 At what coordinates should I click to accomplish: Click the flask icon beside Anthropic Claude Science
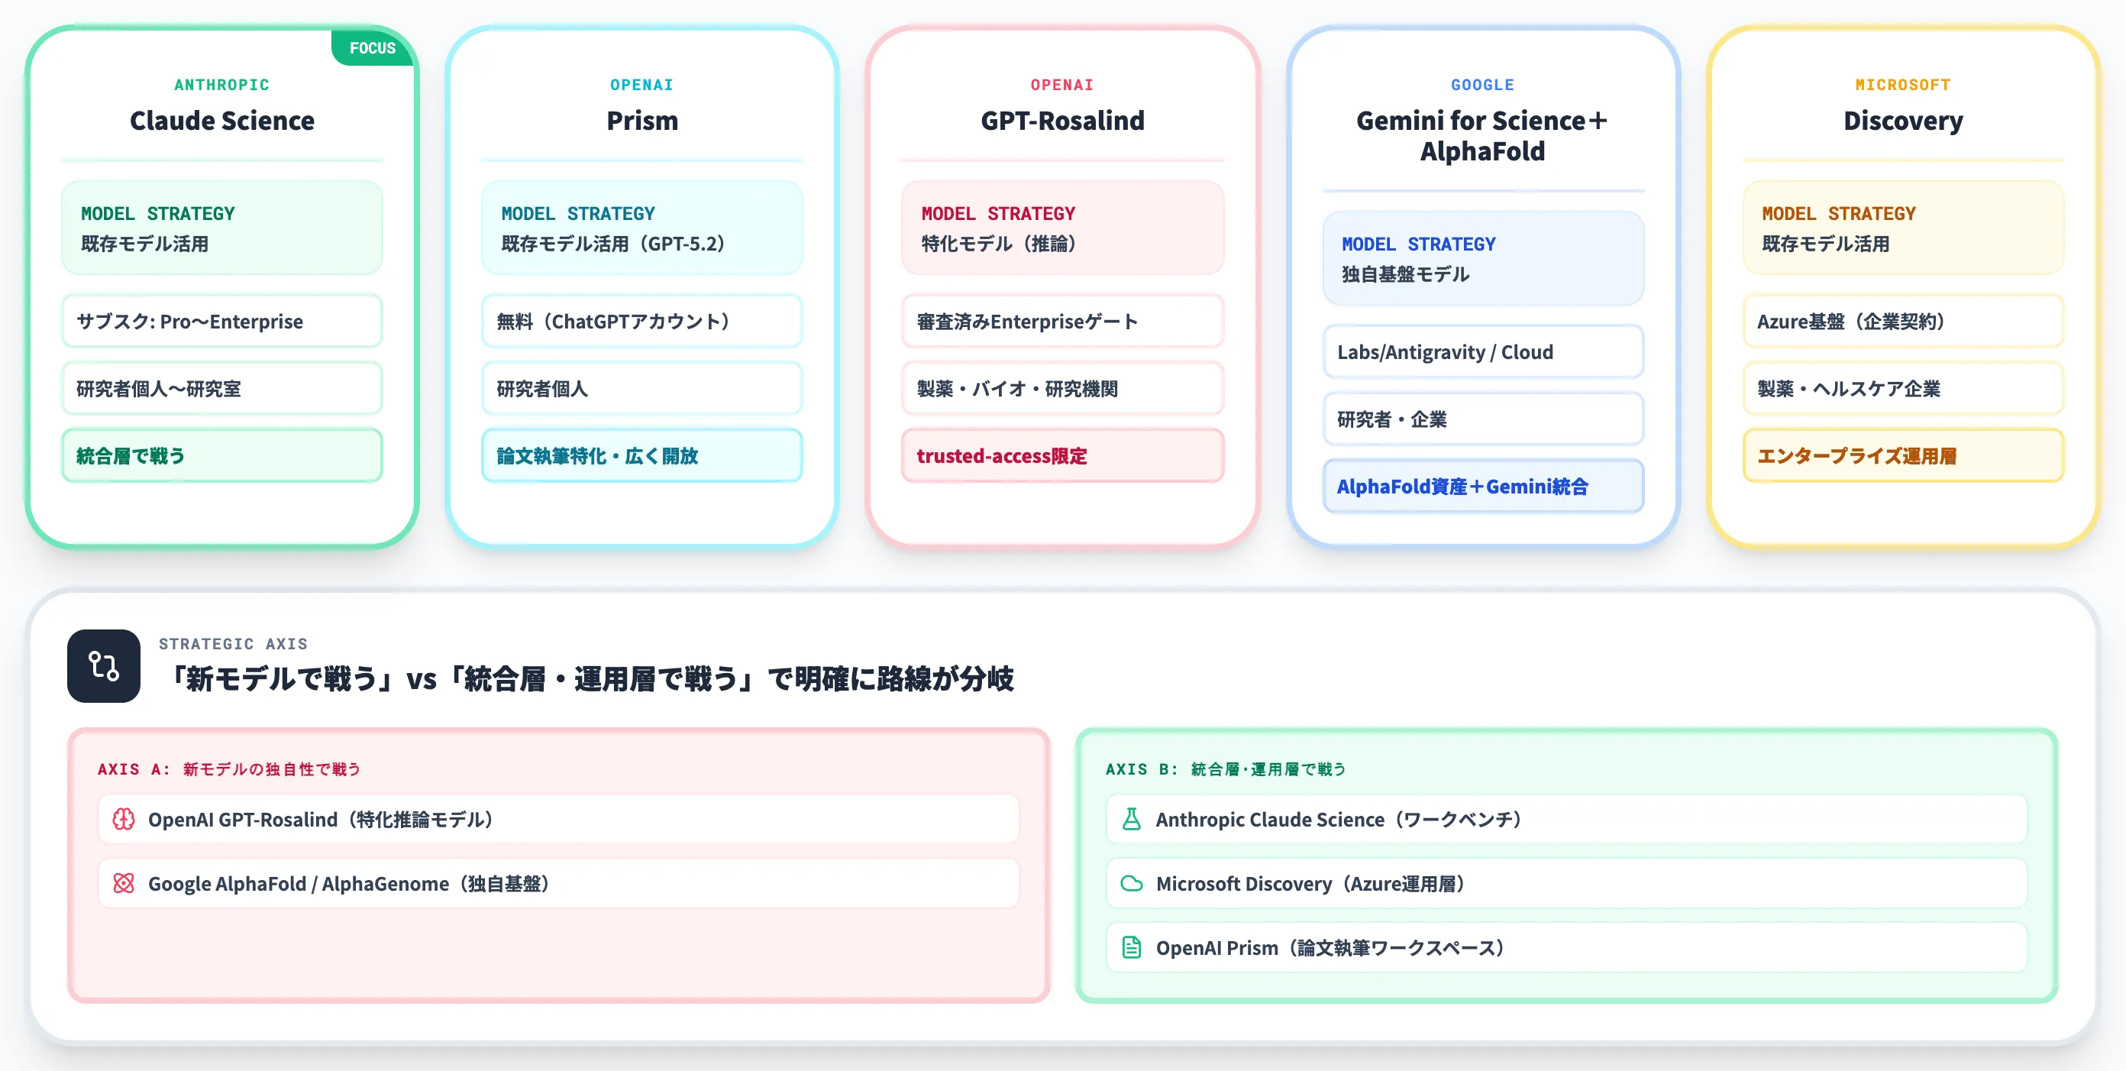(1132, 819)
